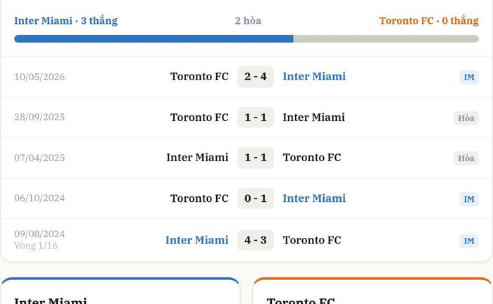The image size is (493, 304).
Task: Open Inter Miami link in 09/08/2024 row
Action: [x=196, y=240]
